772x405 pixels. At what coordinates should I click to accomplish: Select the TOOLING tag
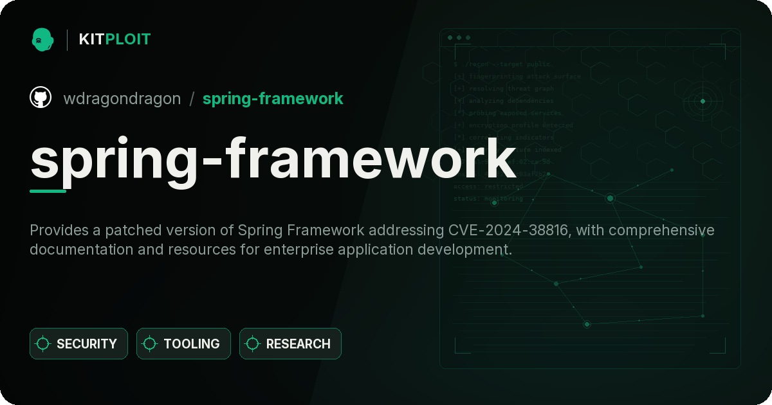[183, 344]
